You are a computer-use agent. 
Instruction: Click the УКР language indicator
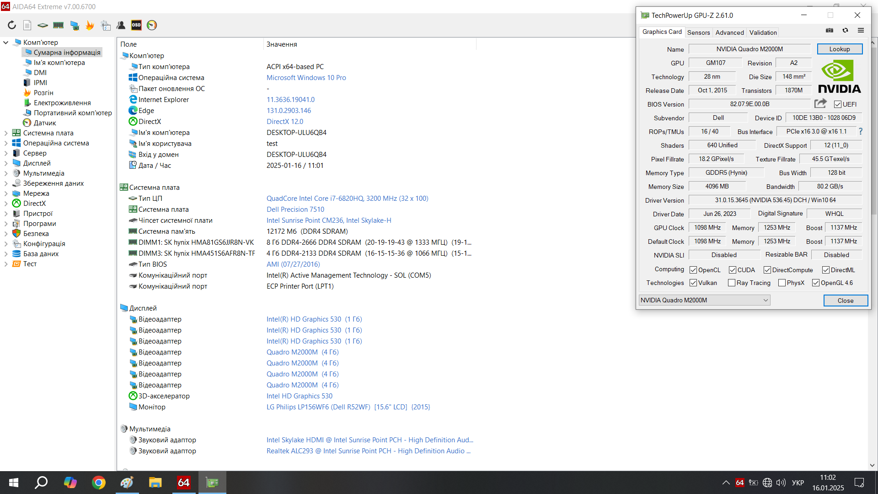coord(798,483)
